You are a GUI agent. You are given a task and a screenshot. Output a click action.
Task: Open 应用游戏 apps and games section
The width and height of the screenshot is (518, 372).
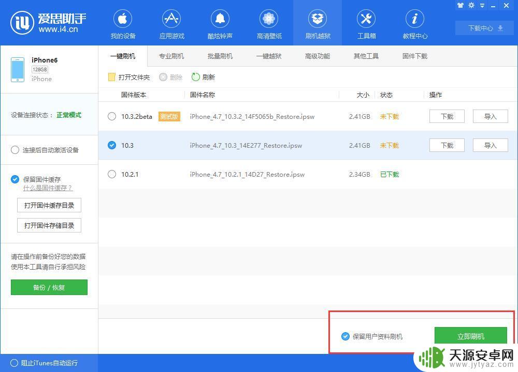(171, 24)
